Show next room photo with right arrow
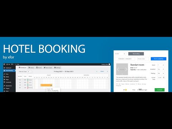 [126, 69]
